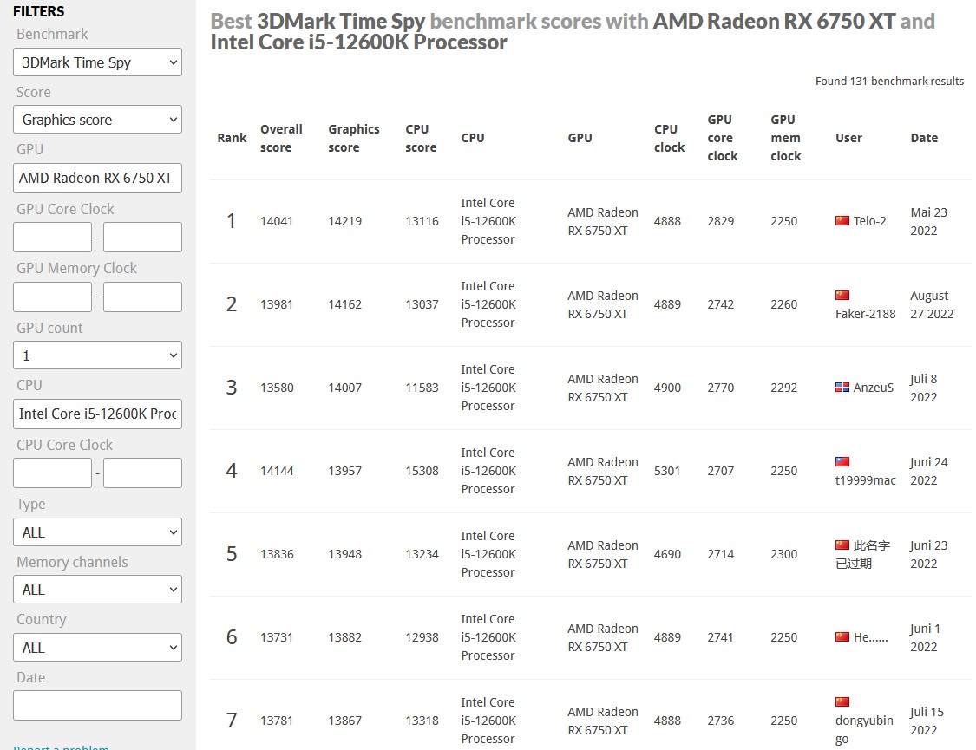Click CPU score 11583 in rank 3
Viewport: 976px width, 750px height.
click(422, 388)
